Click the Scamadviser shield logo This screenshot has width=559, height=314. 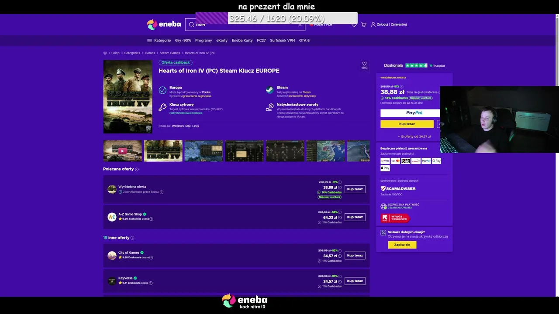pos(383,189)
